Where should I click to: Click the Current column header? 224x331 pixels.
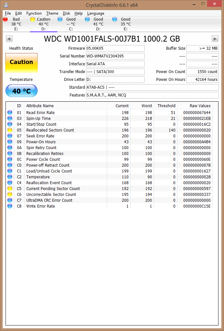click(x=119, y=106)
